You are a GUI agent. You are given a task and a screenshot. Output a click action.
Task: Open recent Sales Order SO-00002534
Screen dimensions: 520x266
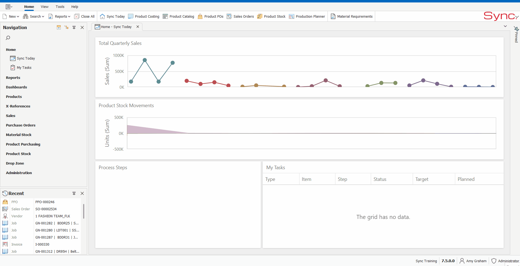tap(46, 209)
